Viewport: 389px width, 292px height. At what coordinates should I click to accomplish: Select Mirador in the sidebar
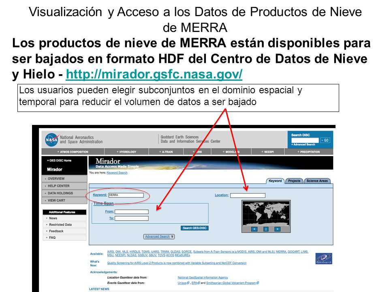[x=55, y=170]
